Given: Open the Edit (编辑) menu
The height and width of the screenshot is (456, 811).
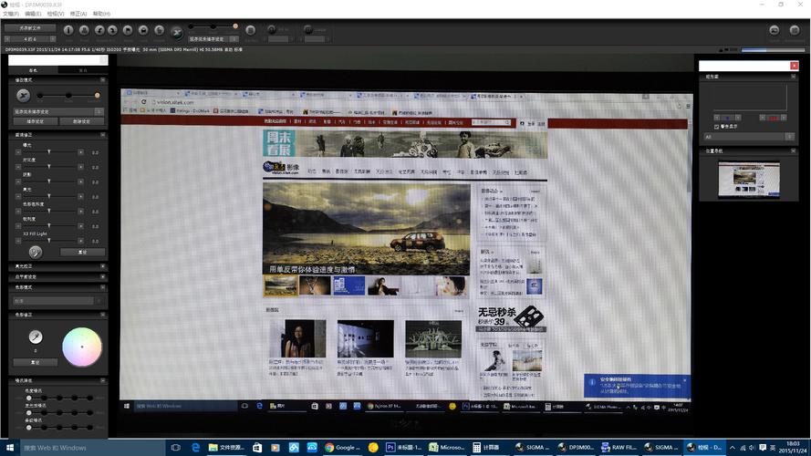Looking at the screenshot, I should coord(32,14).
